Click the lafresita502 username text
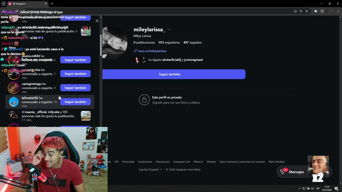Viewport: 342px width, 192px height. (30, 98)
